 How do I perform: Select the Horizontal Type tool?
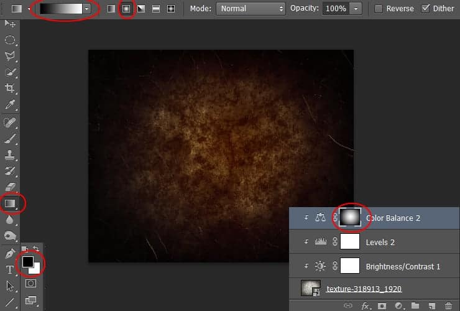10,270
